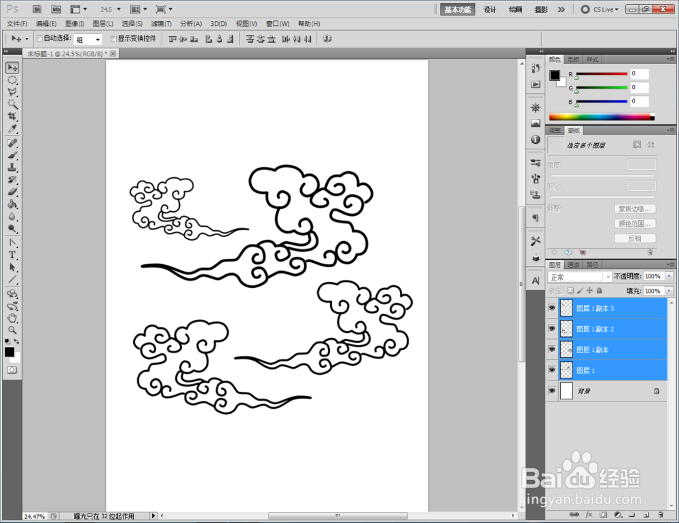Enable the 自动选择 checkbox
This screenshot has width=679, height=523.
pyautogui.click(x=39, y=39)
